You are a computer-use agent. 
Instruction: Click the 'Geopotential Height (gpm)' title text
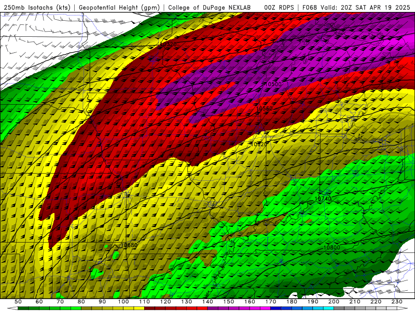tap(119, 7)
